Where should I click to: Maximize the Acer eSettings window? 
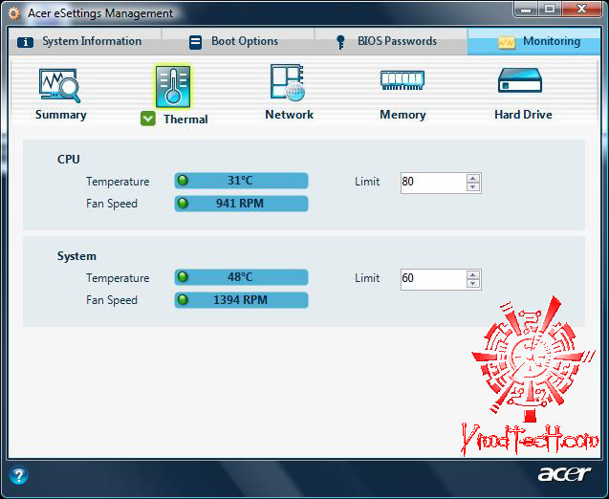click(x=549, y=10)
